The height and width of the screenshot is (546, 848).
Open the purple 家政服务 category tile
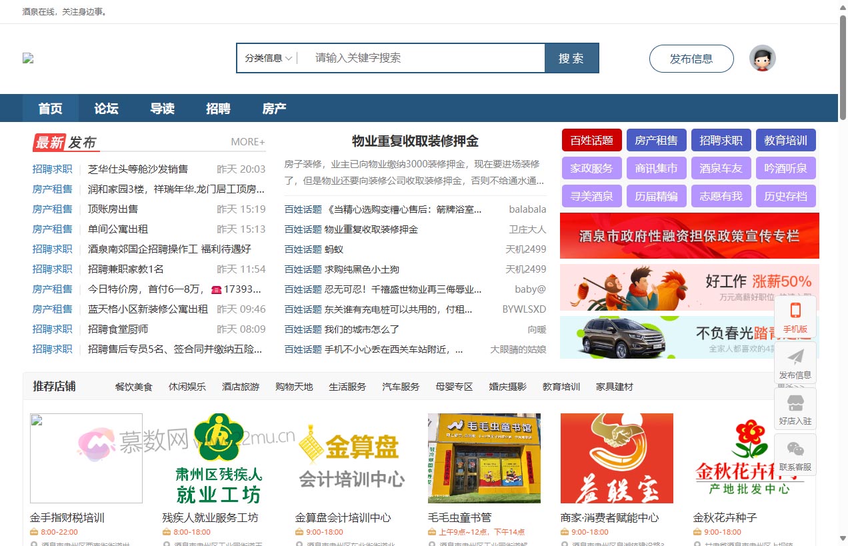(591, 169)
